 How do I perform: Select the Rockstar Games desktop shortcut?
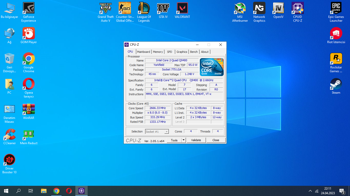(x=336, y=63)
